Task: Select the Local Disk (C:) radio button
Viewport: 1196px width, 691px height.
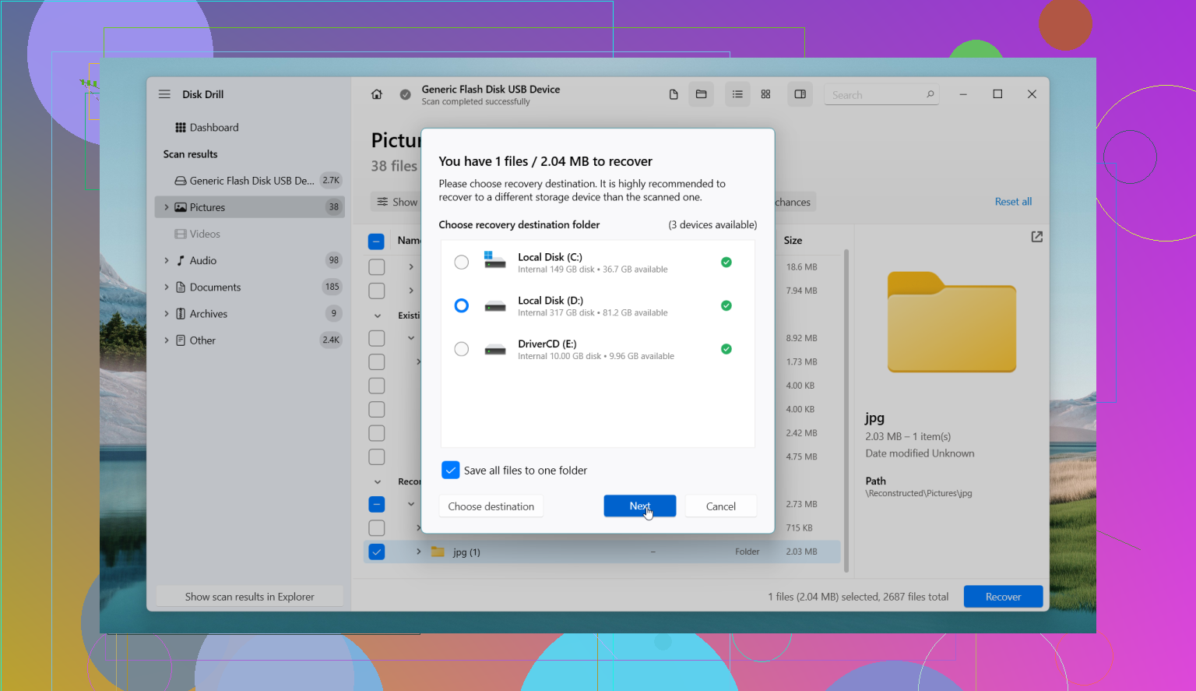Action: click(462, 263)
